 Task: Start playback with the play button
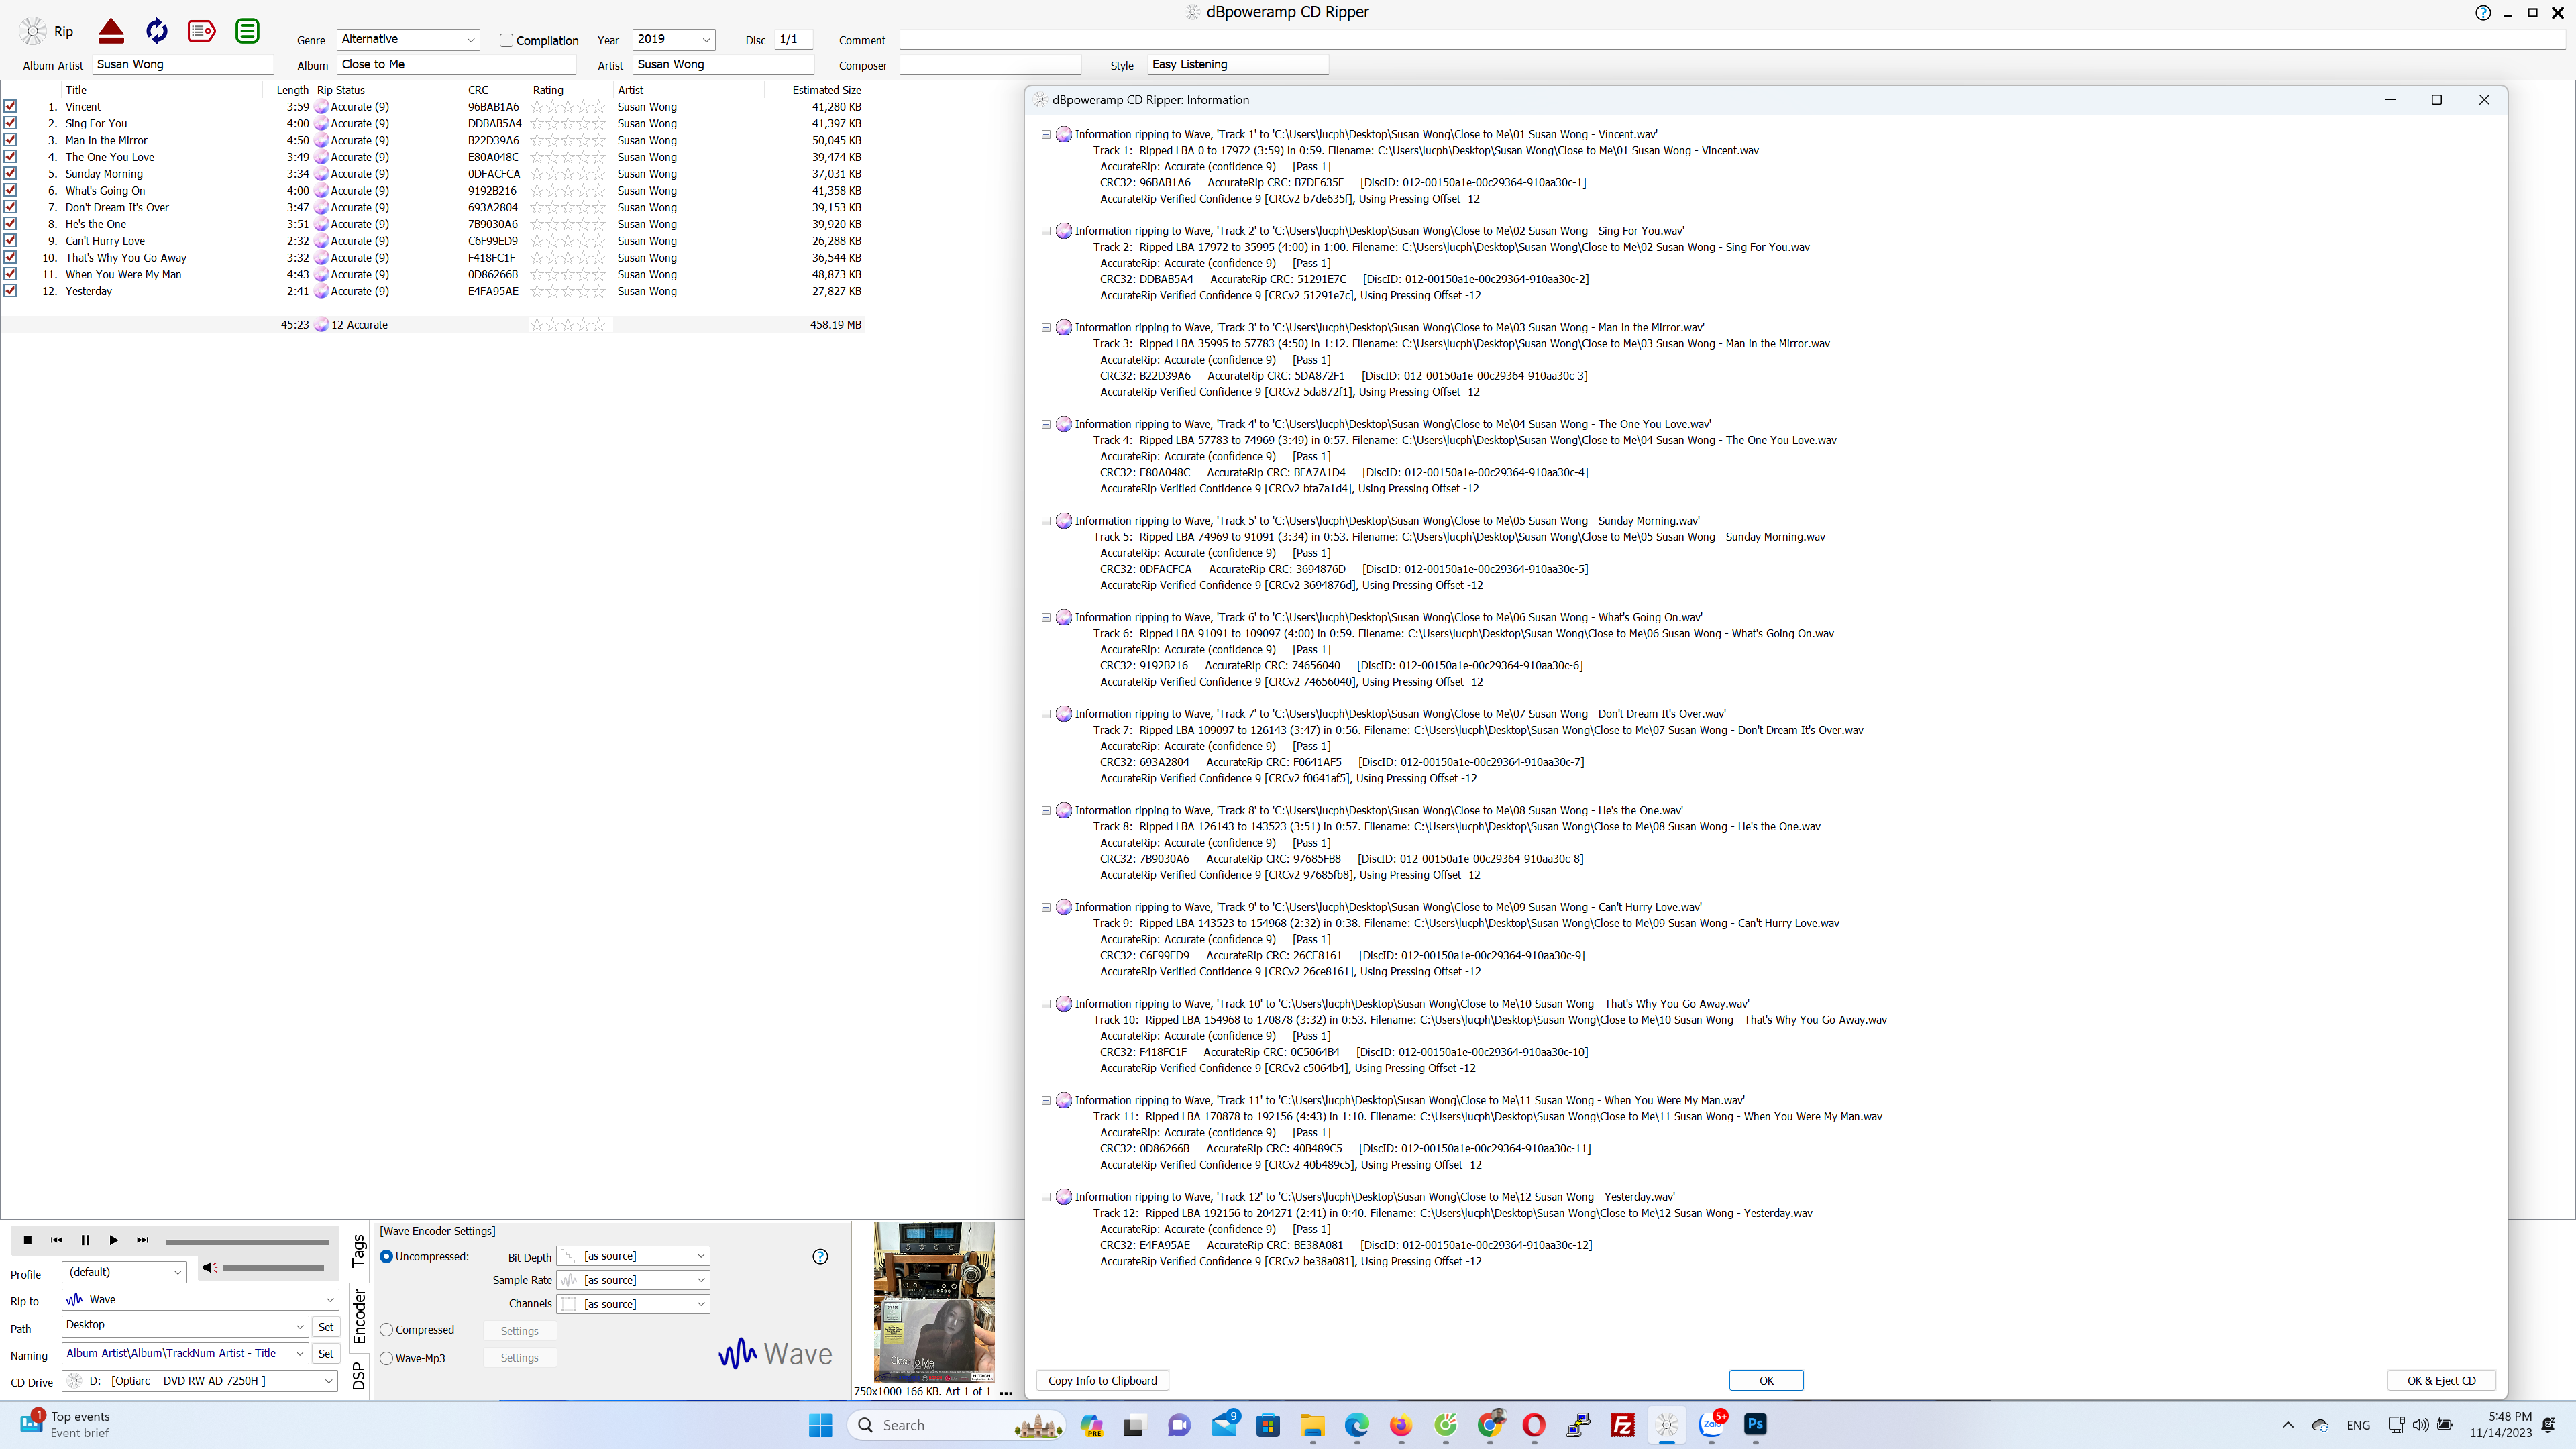pyautogui.click(x=114, y=1240)
